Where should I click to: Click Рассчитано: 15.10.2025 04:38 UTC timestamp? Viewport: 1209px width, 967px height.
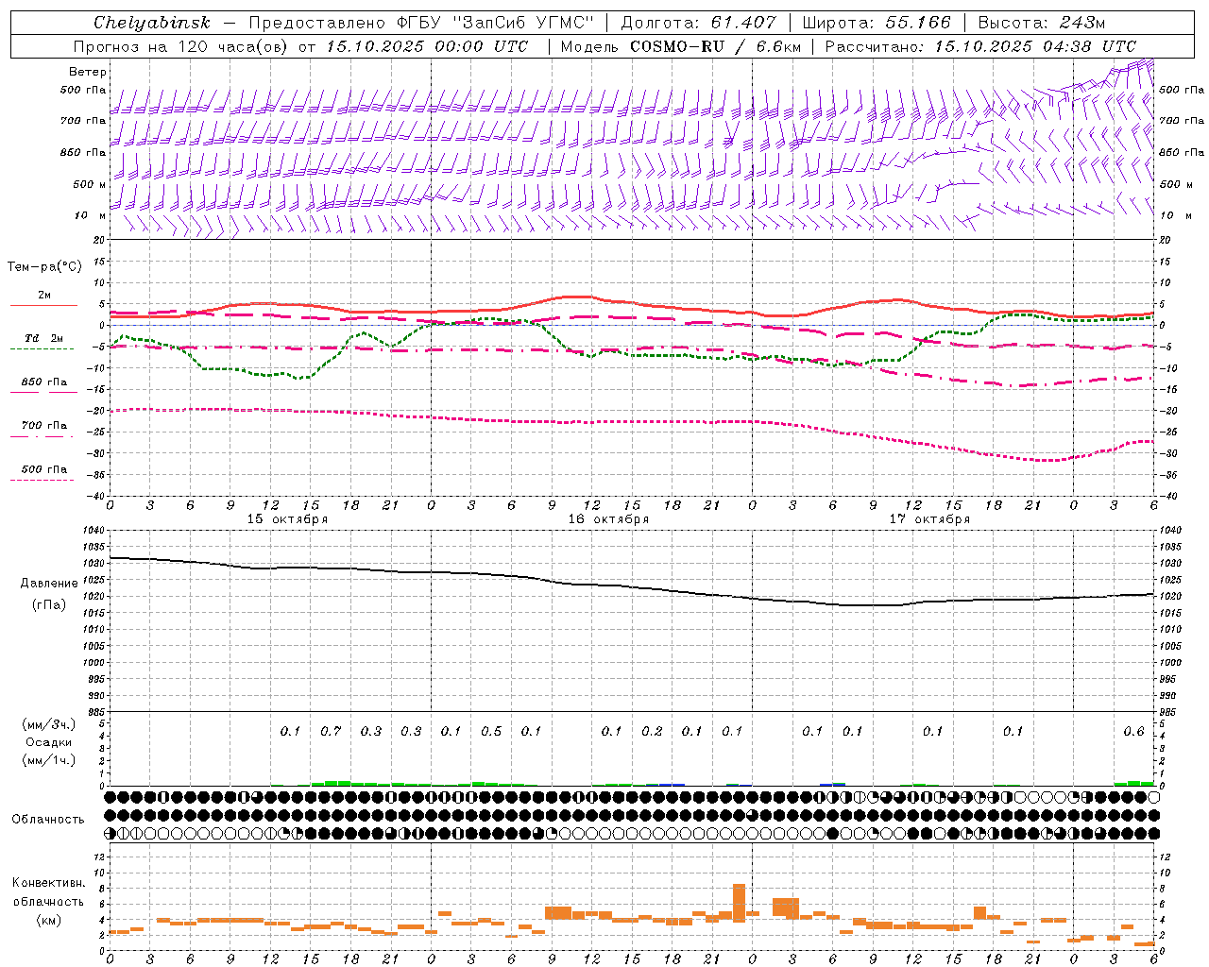pyautogui.click(x=980, y=46)
